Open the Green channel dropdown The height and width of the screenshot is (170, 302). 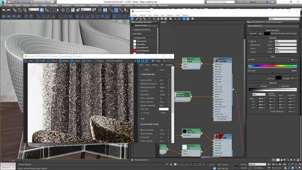(x=285, y=45)
